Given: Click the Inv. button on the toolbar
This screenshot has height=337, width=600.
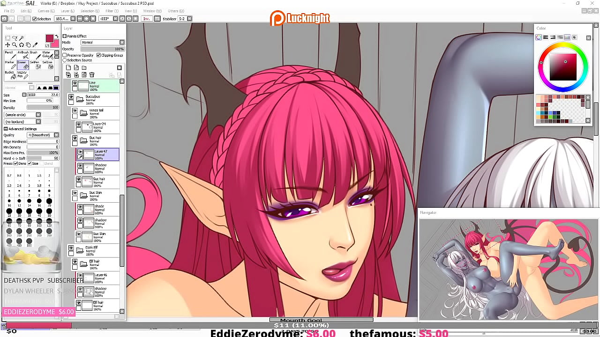Looking at the screenshot, I should (147, 18).
